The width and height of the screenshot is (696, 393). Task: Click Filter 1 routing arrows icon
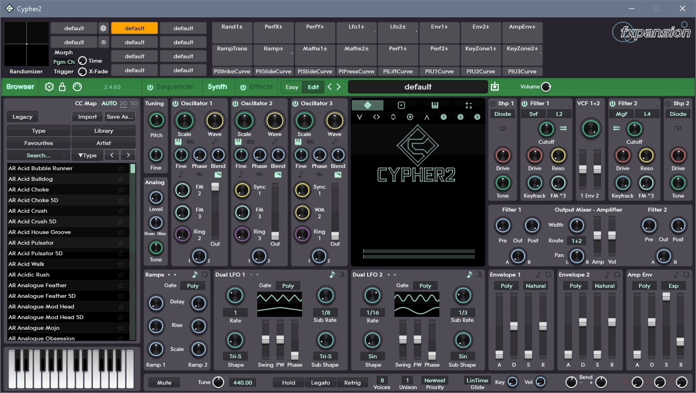coord(563,128)
